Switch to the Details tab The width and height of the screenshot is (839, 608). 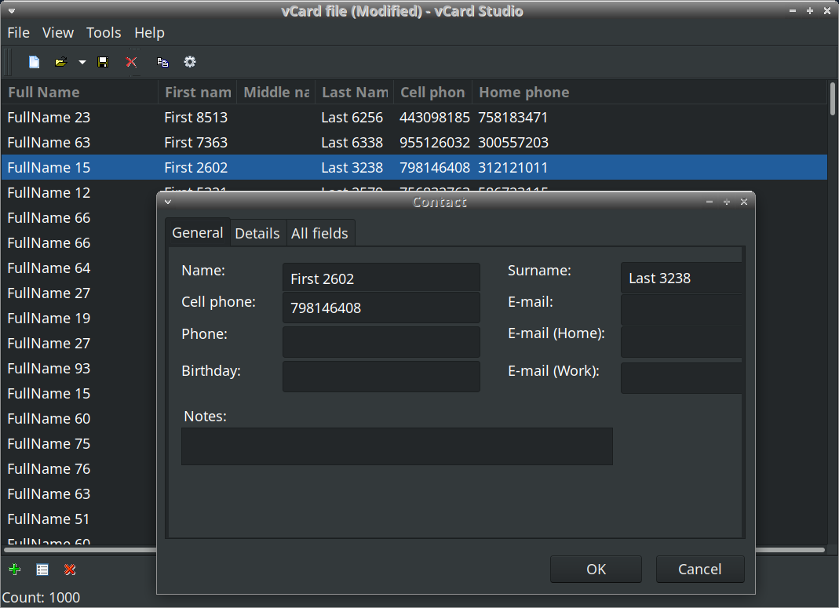pos(257,233)
